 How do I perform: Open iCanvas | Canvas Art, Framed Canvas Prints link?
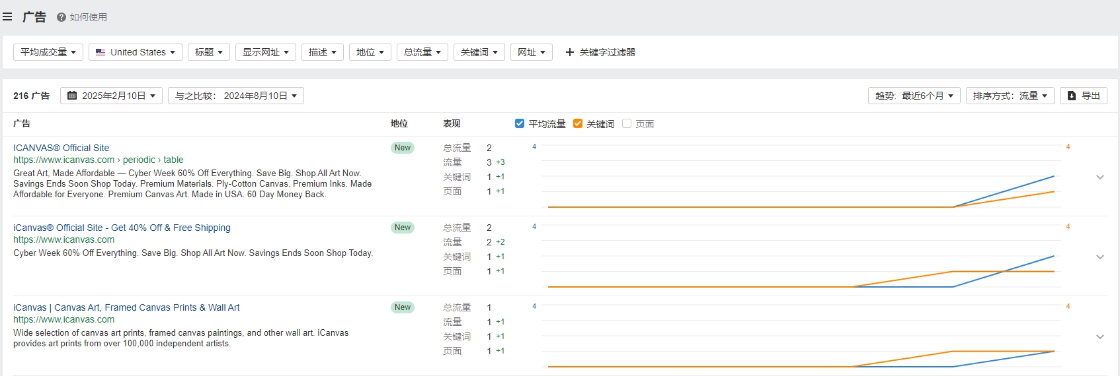(x=126, y=307)
